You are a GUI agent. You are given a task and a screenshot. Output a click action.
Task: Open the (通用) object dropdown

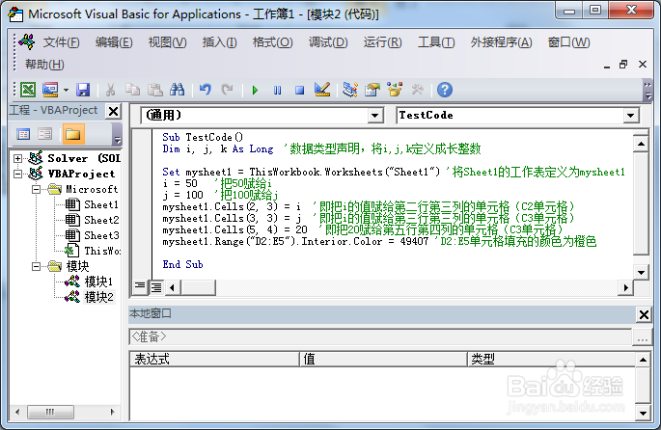pyautogui.click(x=374, y=116)
